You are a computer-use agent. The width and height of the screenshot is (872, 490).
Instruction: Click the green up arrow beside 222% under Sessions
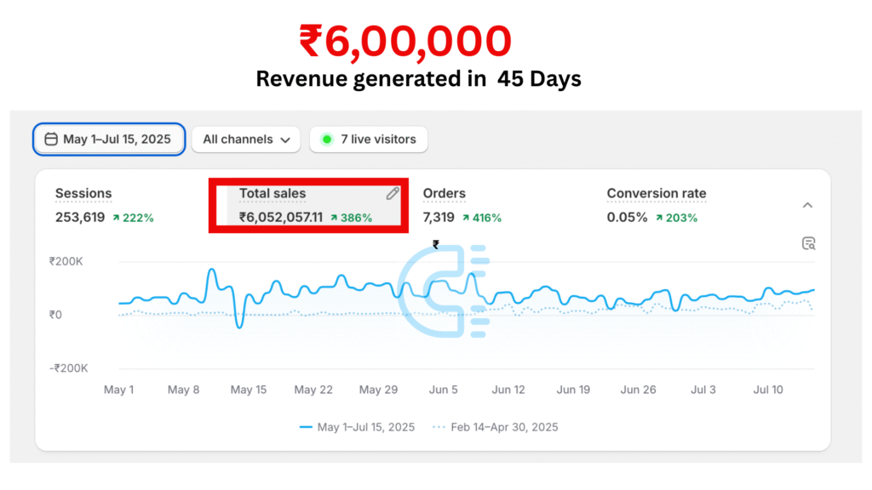click(x=115, y=218)
